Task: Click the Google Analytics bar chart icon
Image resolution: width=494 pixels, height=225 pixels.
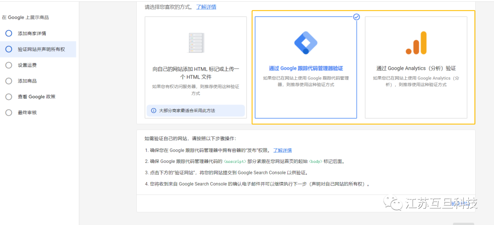Action: pos(416,43)
